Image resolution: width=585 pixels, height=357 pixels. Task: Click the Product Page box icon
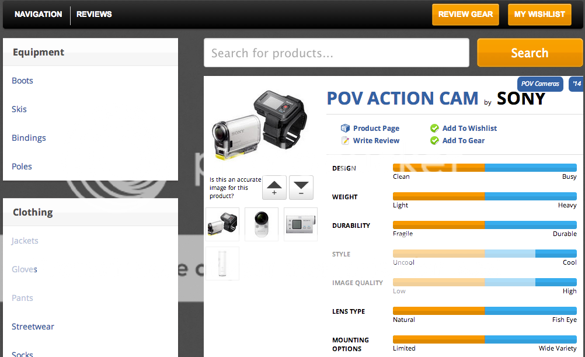click(x=345, y=129)
